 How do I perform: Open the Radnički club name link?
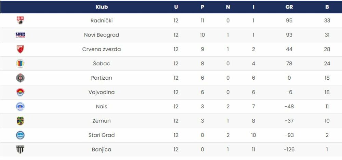(102, 21)
